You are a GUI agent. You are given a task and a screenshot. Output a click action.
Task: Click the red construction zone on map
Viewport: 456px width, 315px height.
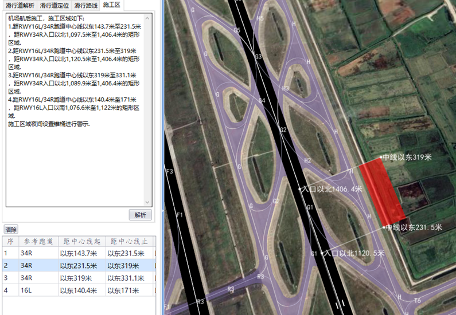click(381, 192)
